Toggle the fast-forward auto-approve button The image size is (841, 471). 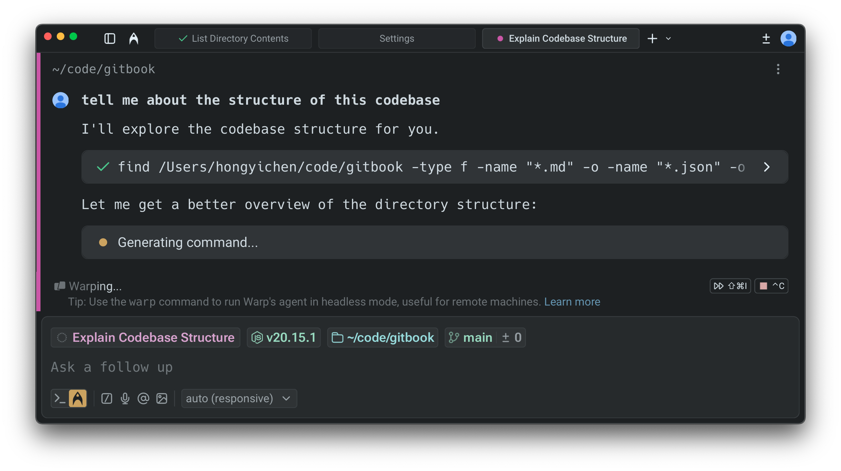(730, 286)
